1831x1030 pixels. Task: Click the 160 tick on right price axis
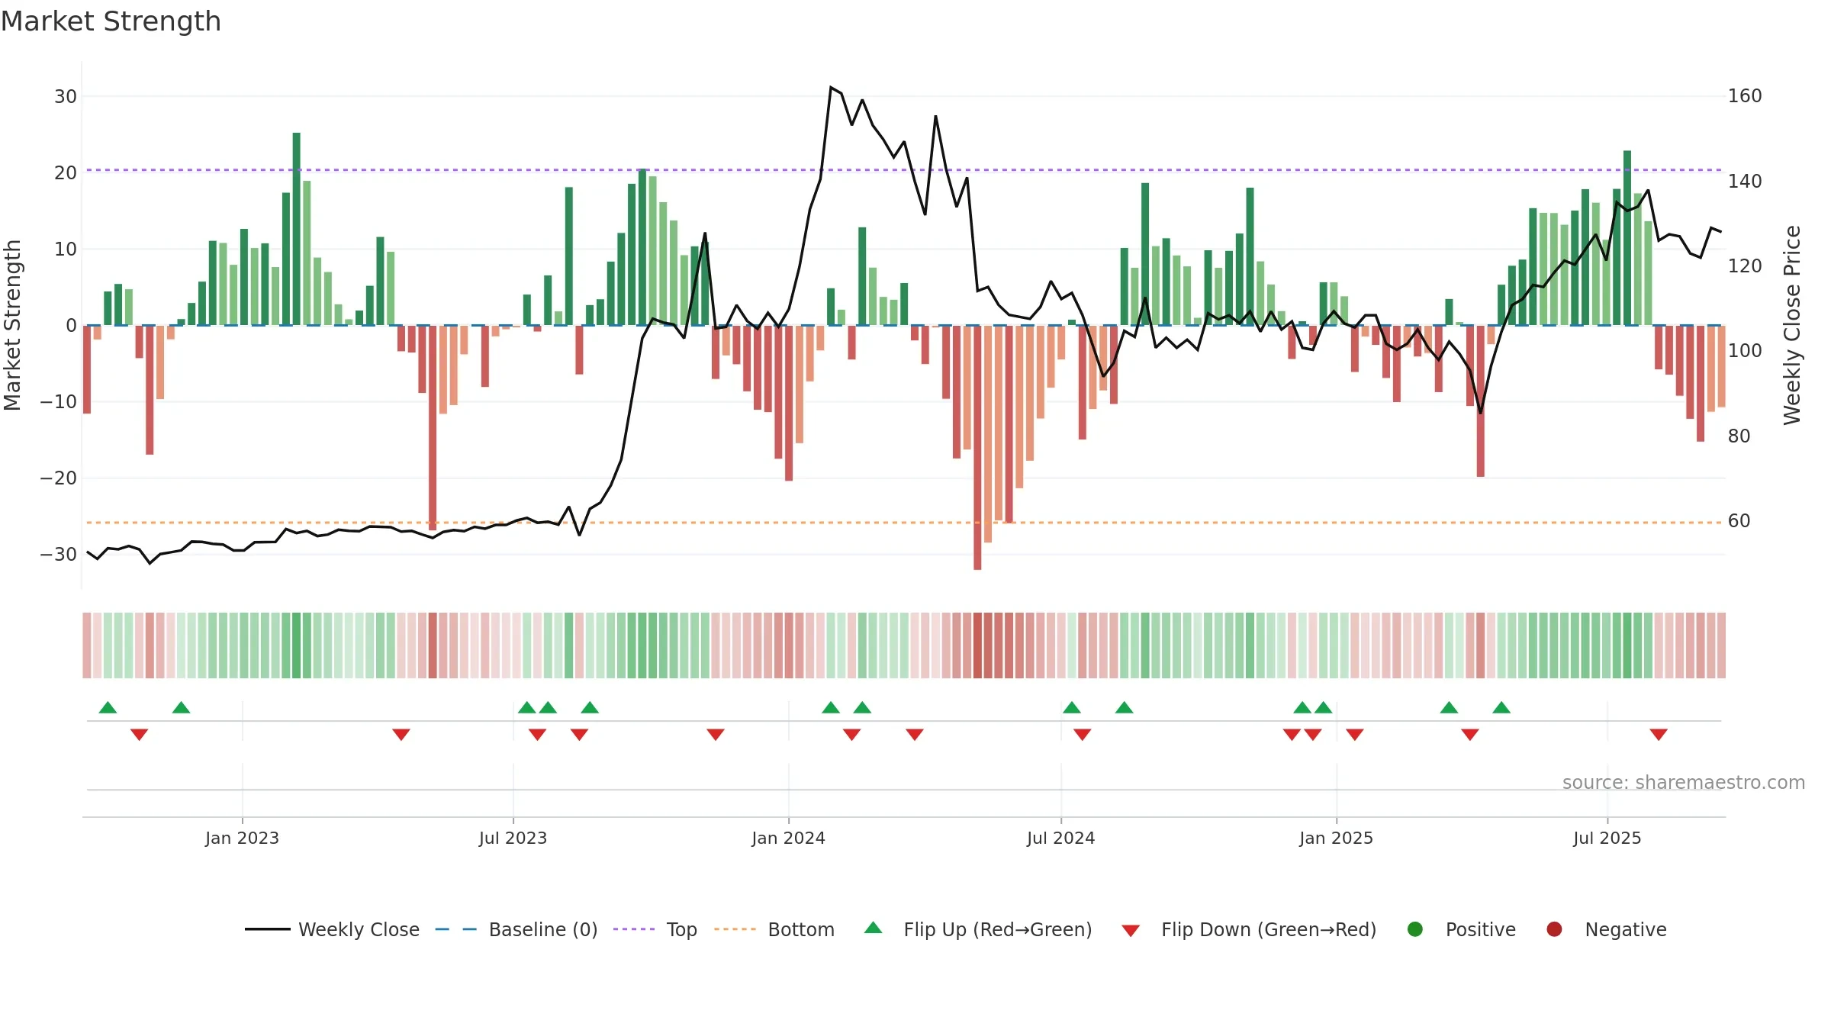point(1745,96)
